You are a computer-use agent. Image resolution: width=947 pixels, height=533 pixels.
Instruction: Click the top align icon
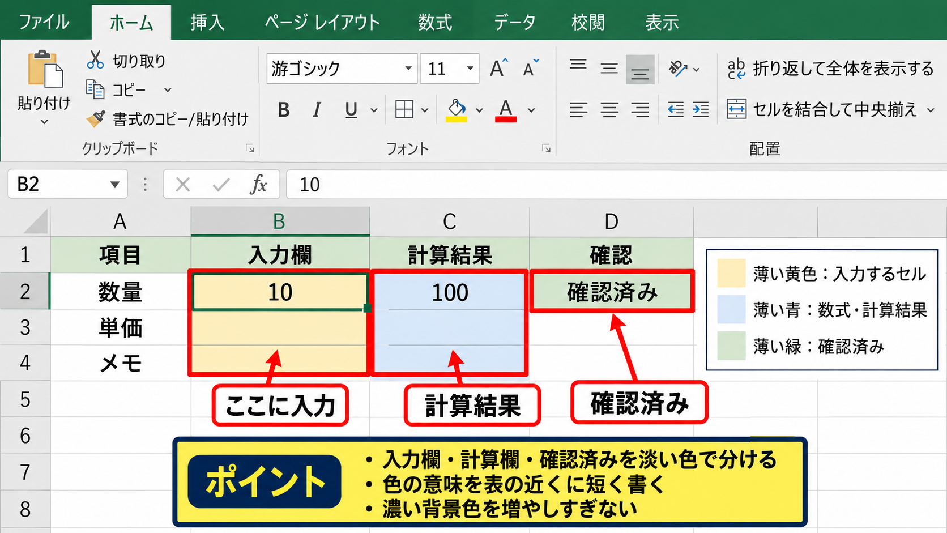click(578, 65)
